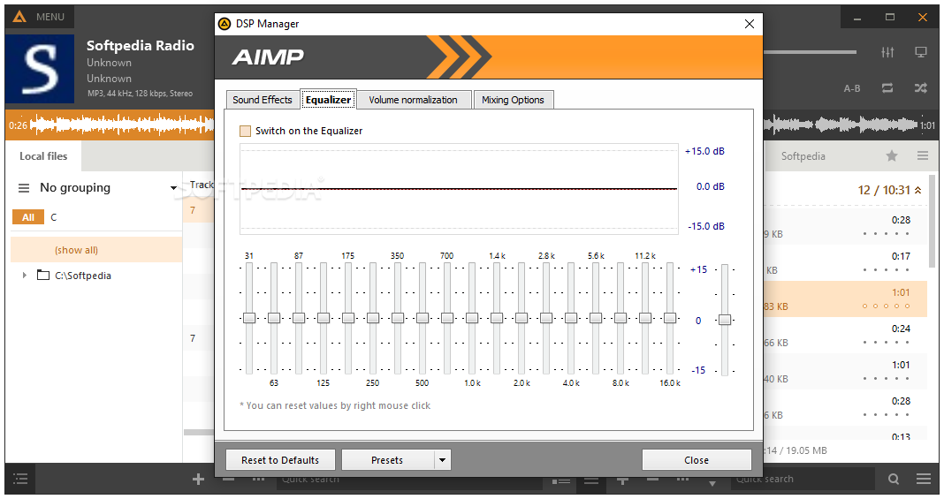Click the small down-arrow icon left of playlist search
This screenshot has height=499, width=944.
pyautogui.click(x=712, y=483)
